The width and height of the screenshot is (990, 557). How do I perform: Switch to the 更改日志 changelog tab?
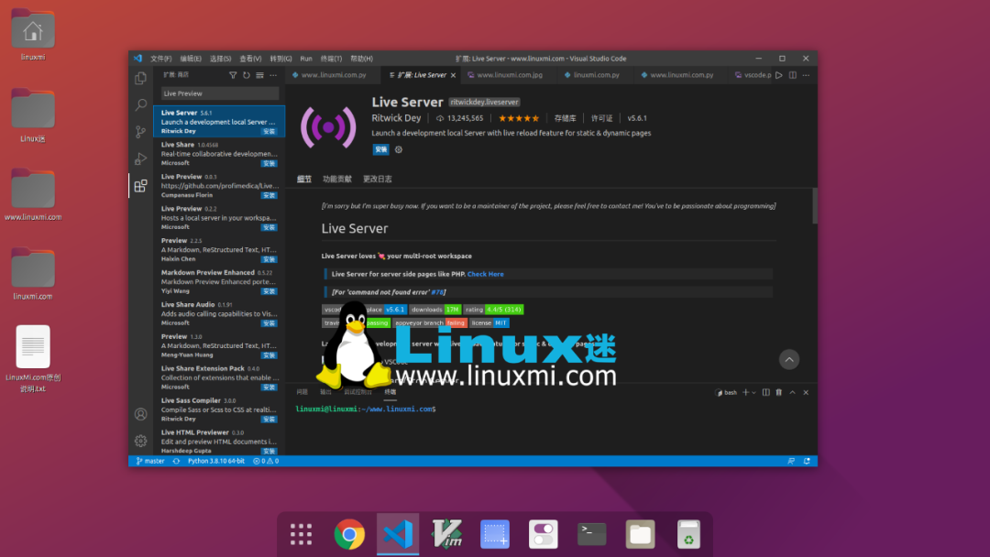click(x=377, y=180)
